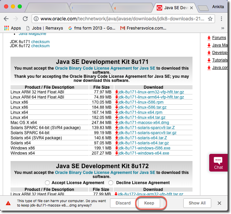Expand the bookmarks overflow chevron

point(222,28)
